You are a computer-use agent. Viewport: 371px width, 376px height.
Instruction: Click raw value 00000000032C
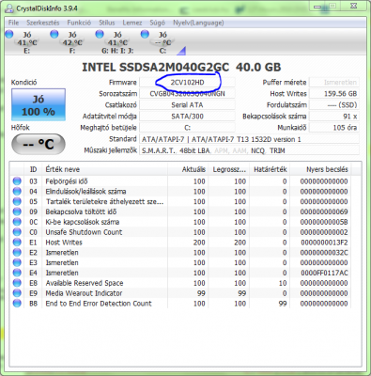tap(324, 253)
